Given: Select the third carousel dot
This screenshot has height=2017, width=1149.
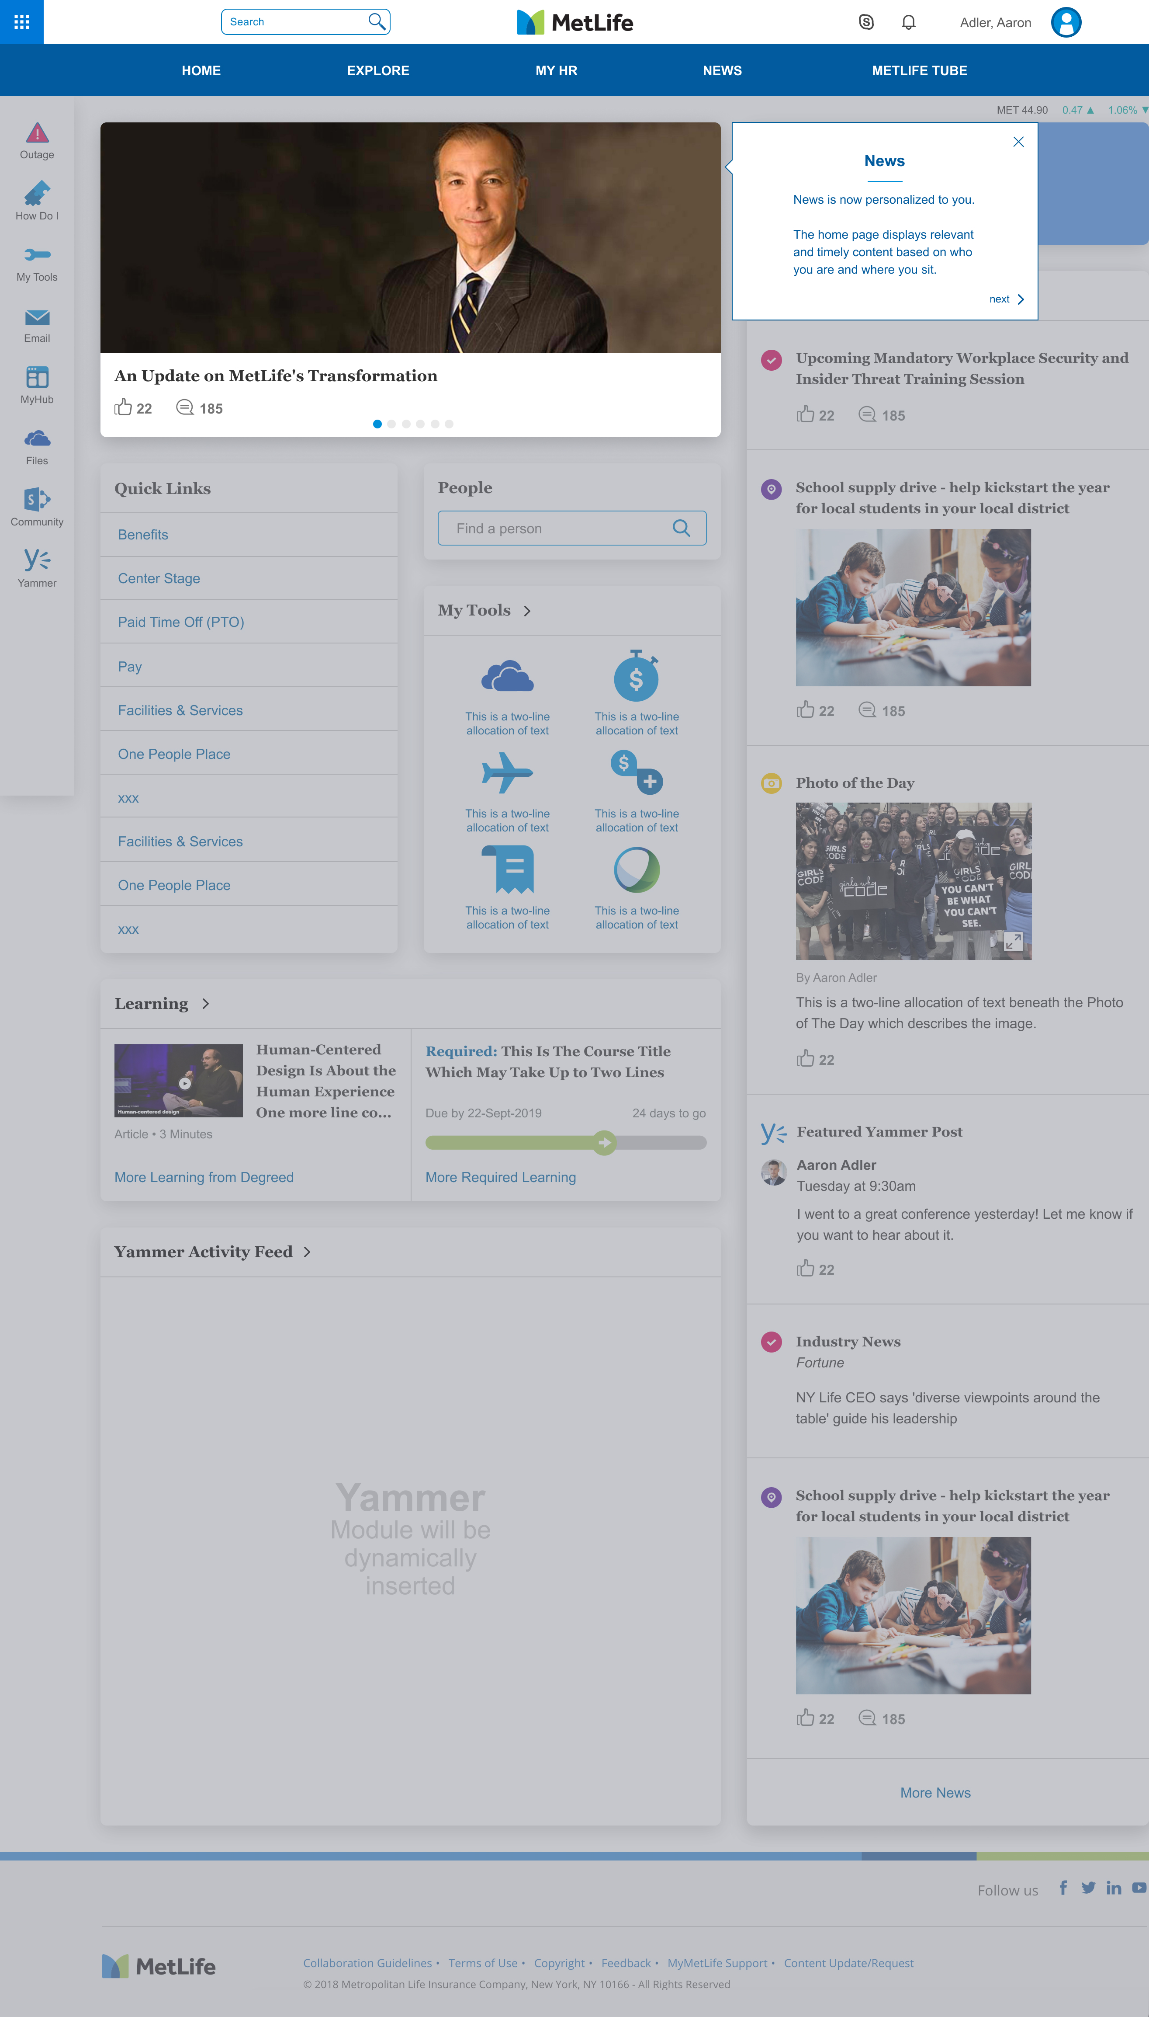Looking at the screenshot, I should click(x=405, y=424).
